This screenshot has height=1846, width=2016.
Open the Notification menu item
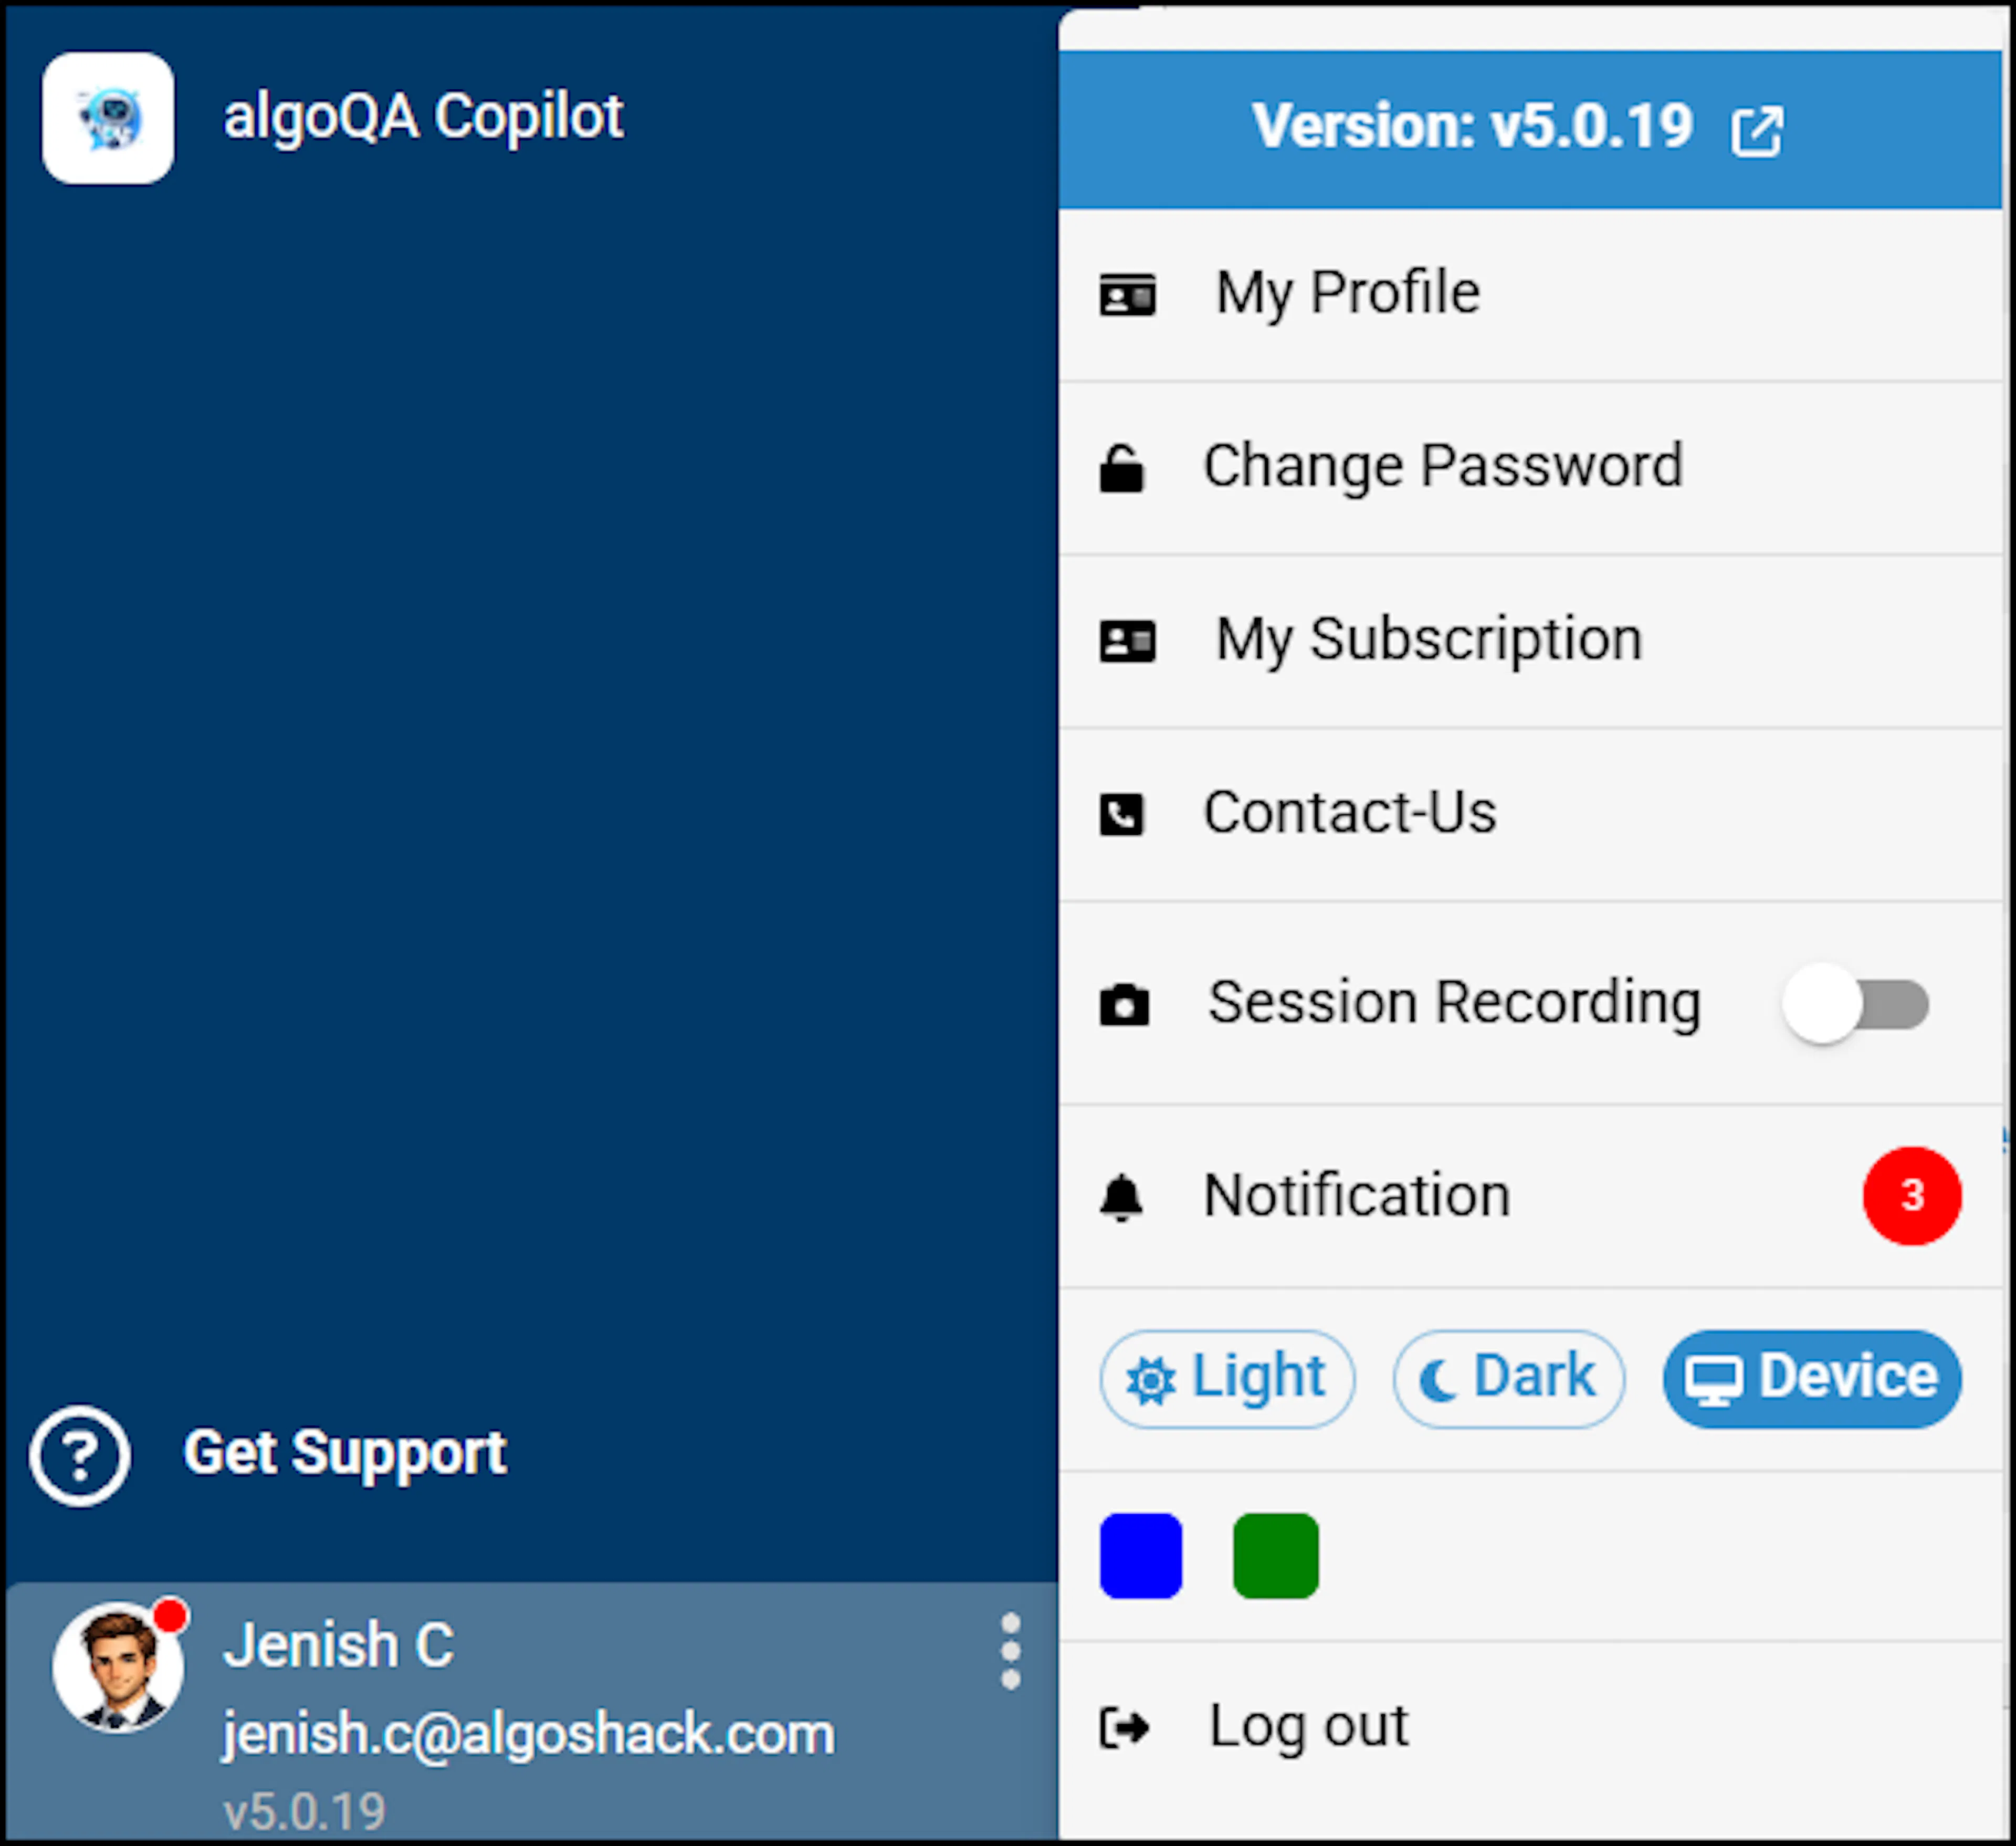coord(1530,1196)
